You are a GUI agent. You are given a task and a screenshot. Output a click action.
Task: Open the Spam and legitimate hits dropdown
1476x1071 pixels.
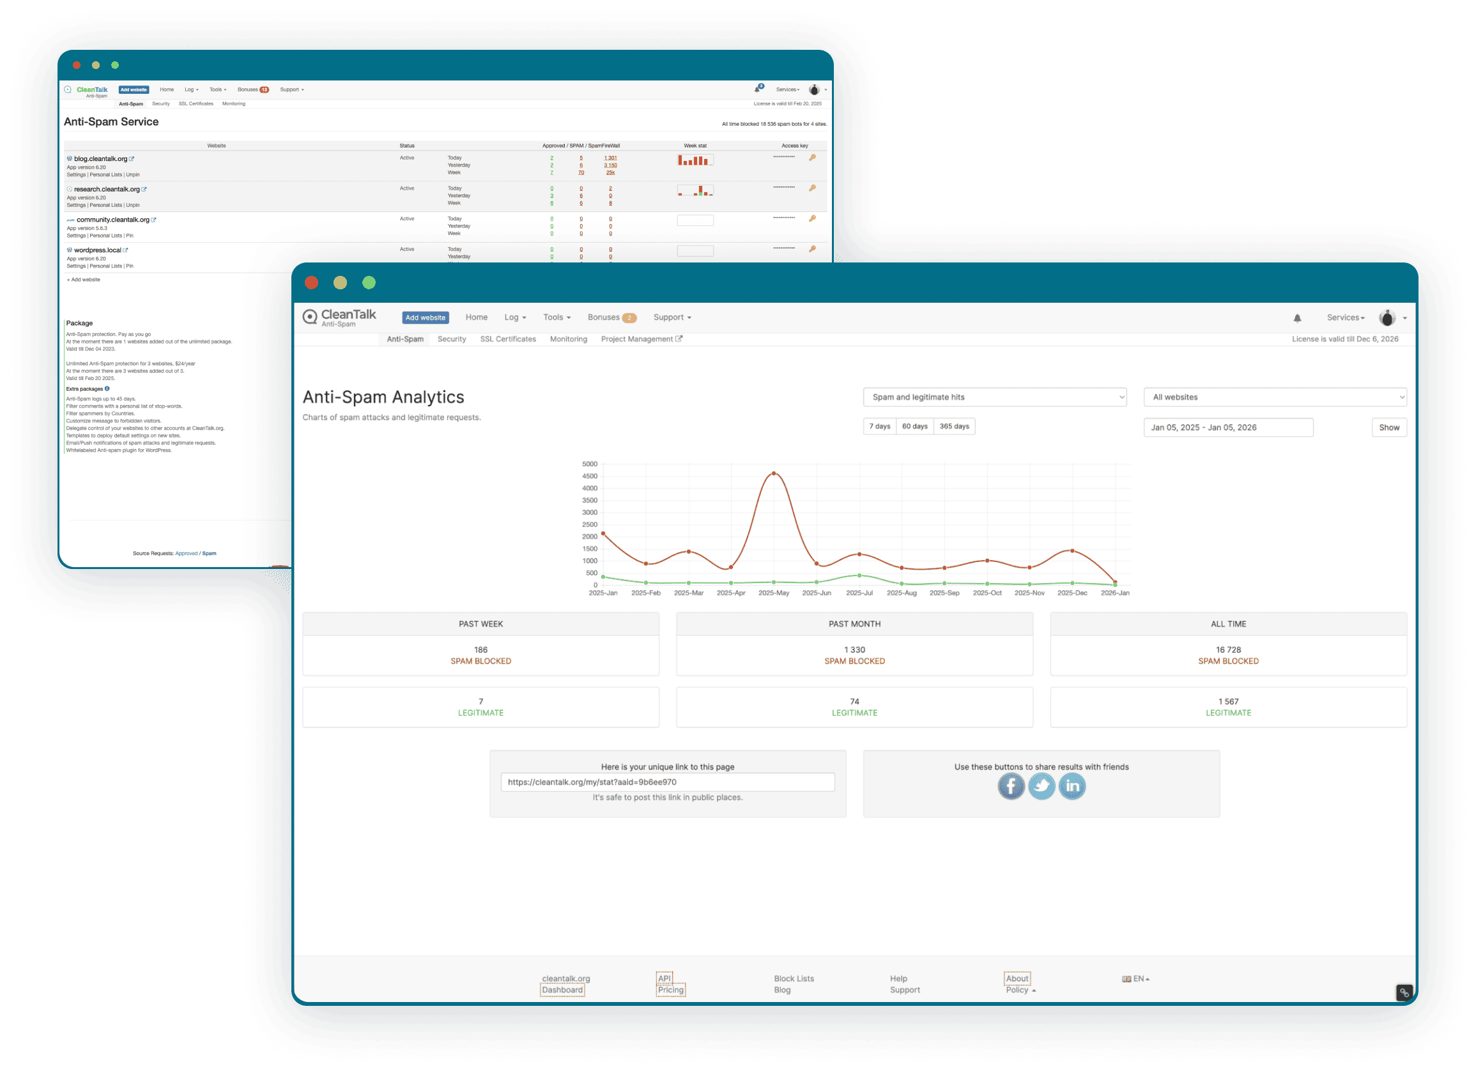tap(994, 397)
